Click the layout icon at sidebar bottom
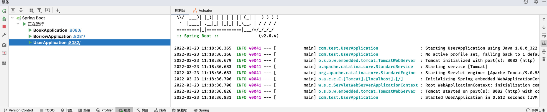 [4, 63]
